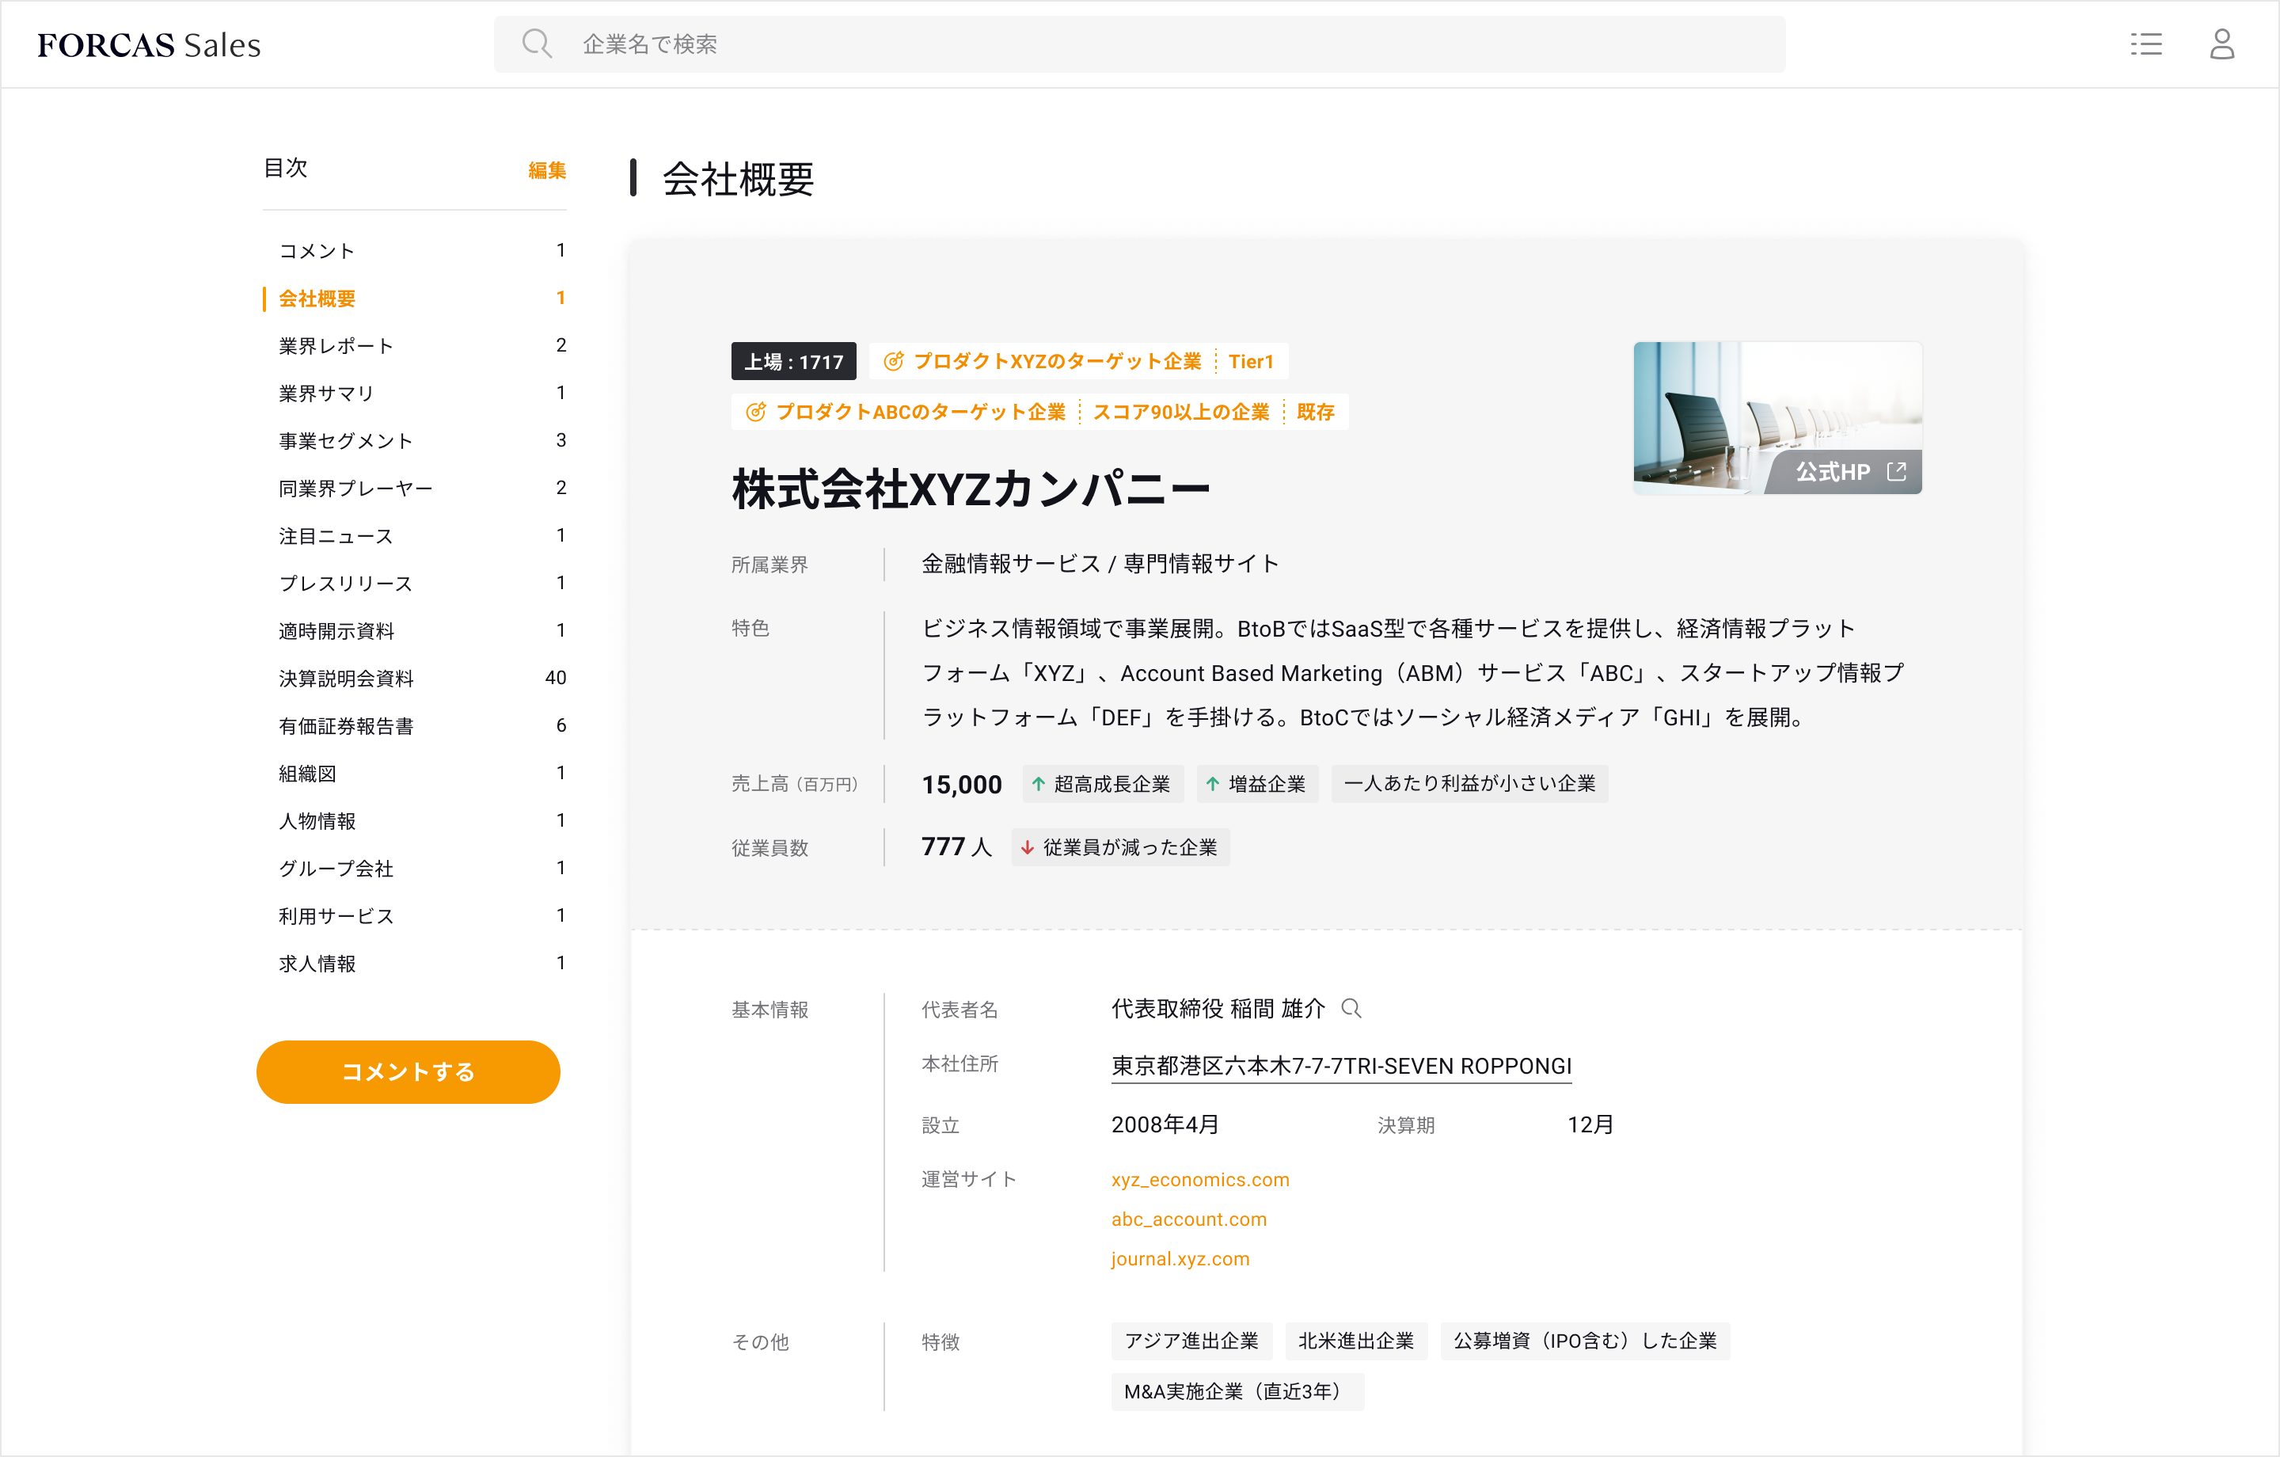Image resolution: width=2280 pixels, height=1457 pixels.
Task: Click the magnifier icon beside 稲間 雄介
Action: [1351, 1008]
